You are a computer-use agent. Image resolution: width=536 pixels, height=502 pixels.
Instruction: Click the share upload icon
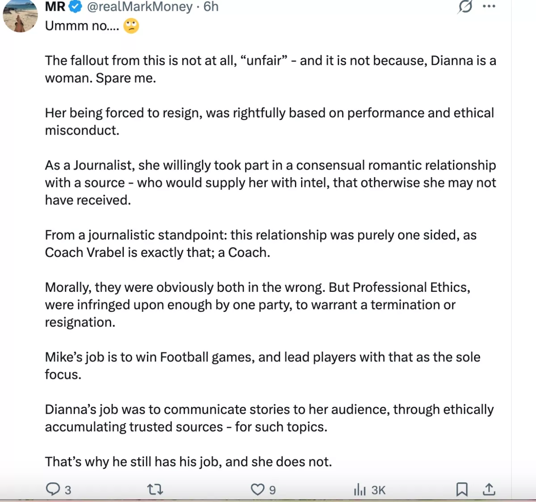coord(489,490)
